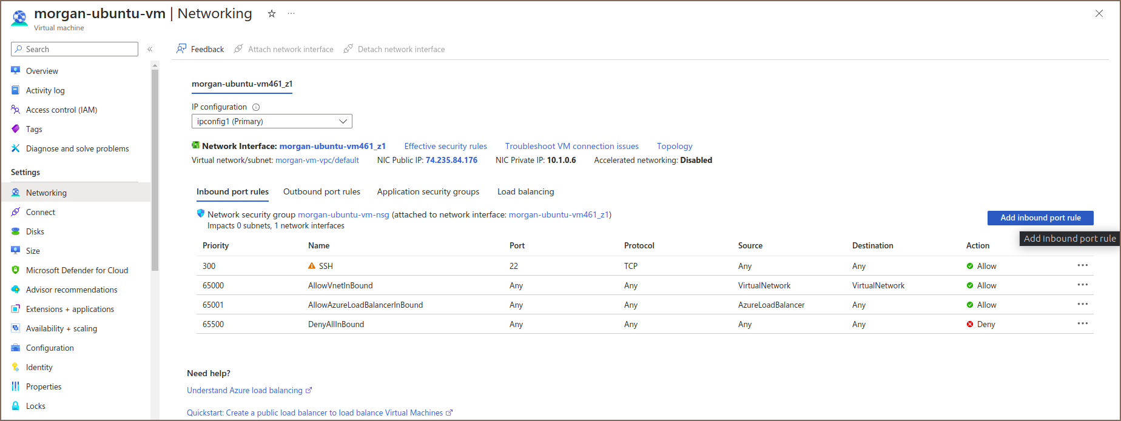
Task: Collapse the sidebar using the double chevron
Action: (x=150, y=49)
